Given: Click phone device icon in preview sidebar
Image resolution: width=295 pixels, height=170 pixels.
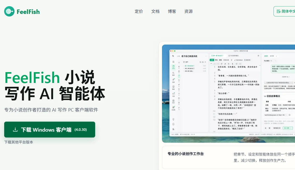Looking at the screenshot, I should (x=173, y=124).
